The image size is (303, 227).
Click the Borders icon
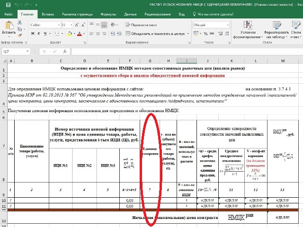point(57,34)
